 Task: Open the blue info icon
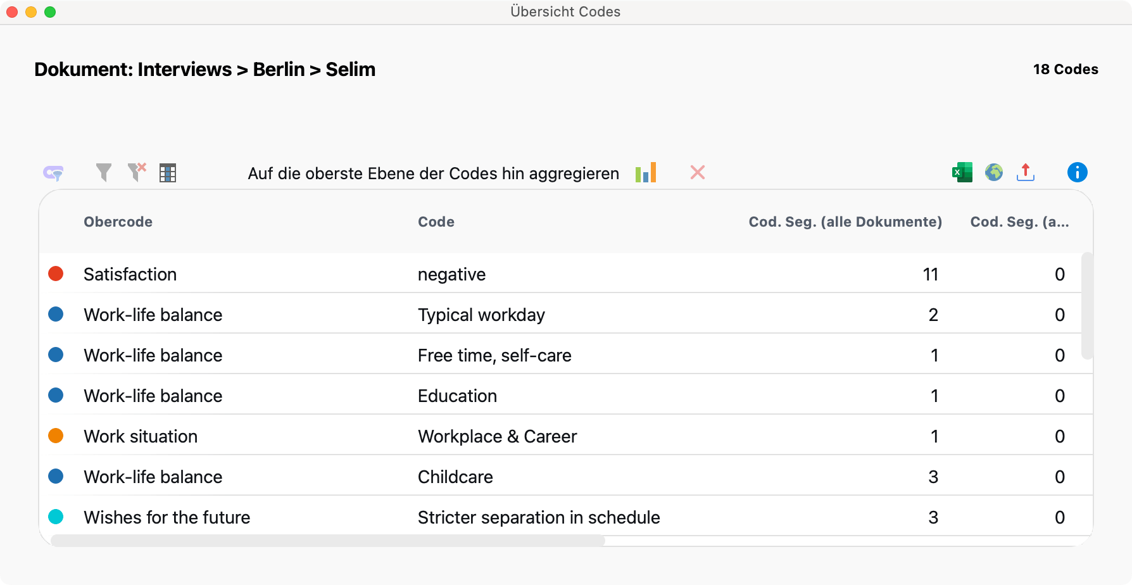tap(1077, 172)
